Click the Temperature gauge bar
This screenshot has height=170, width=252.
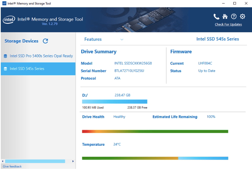pyautogui.click(x=155, y=158)
